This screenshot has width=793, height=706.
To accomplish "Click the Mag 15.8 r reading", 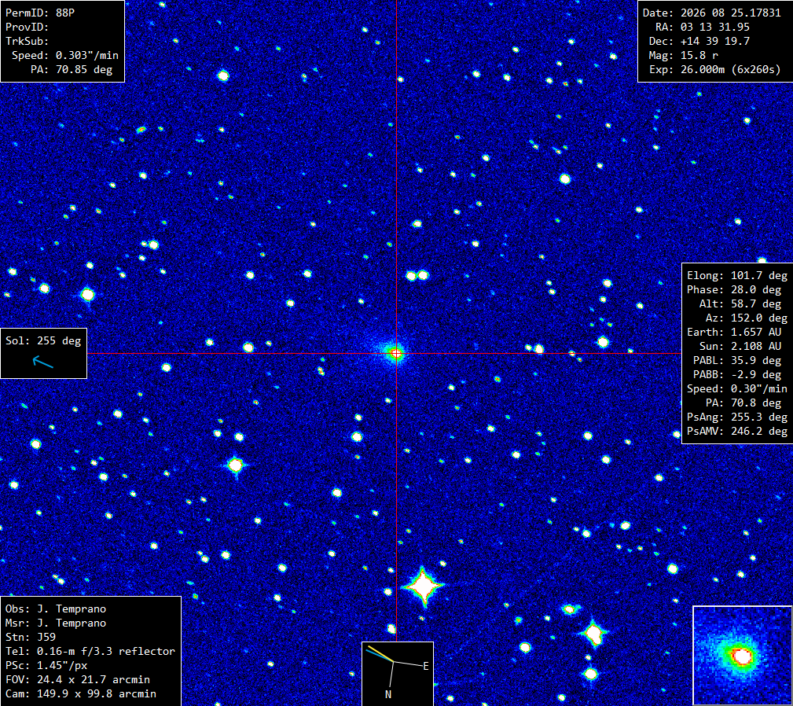I will tap(684, 55).
